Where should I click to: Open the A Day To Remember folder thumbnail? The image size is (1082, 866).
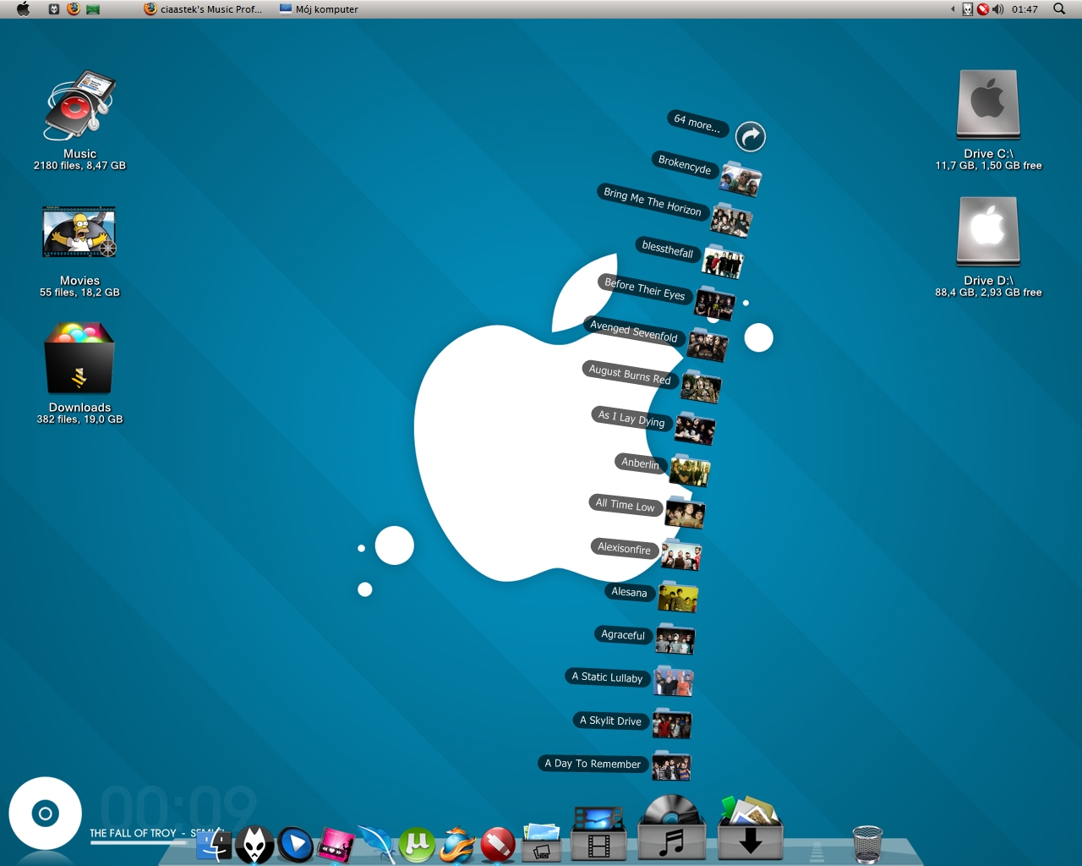[x=671, y=766]
